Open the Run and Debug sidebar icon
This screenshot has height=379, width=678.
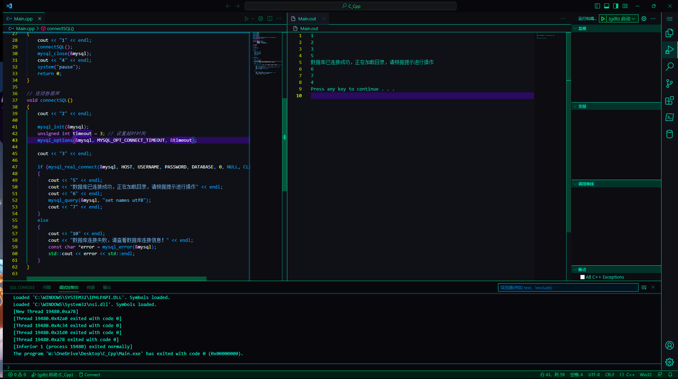(x=670, y=49)
